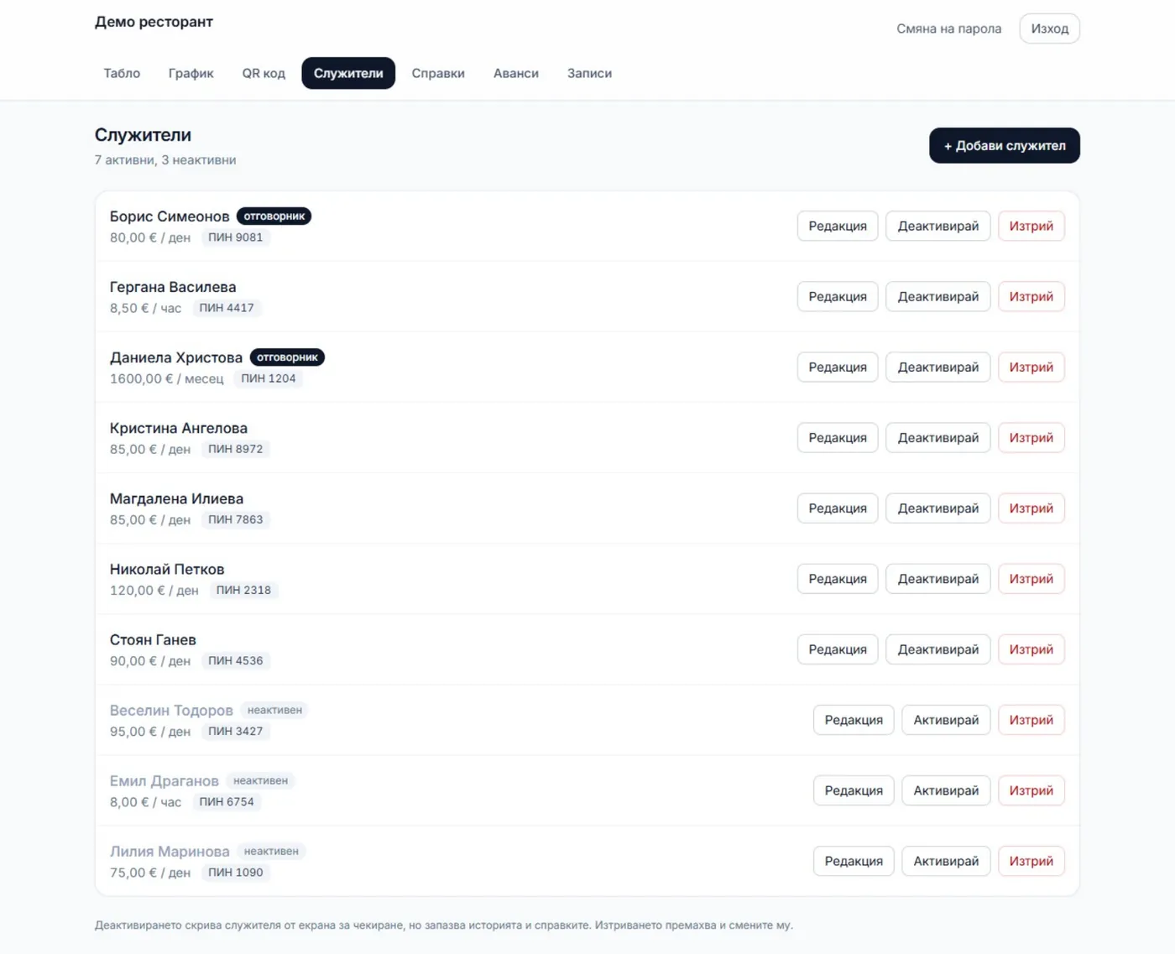Delete Лилия Маринова

pos(1031,860)
